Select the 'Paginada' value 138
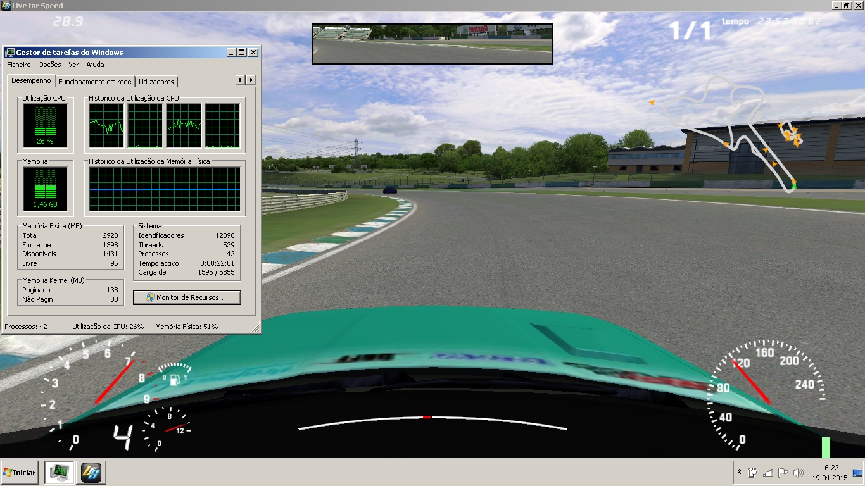The height and width of the screenshot is (486, 865). pyautogui.click(x=113, y=290)
